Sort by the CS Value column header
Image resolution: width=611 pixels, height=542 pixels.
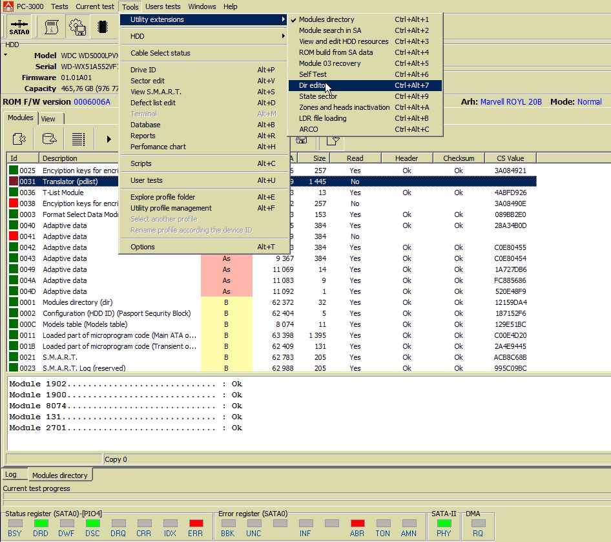pyautogui.click(x=510, y=158)
